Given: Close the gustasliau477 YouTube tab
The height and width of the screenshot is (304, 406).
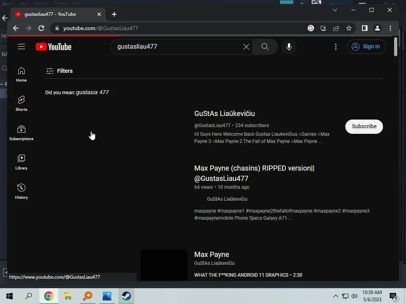Looking at the screenshot, I should [x=99, y=14].
